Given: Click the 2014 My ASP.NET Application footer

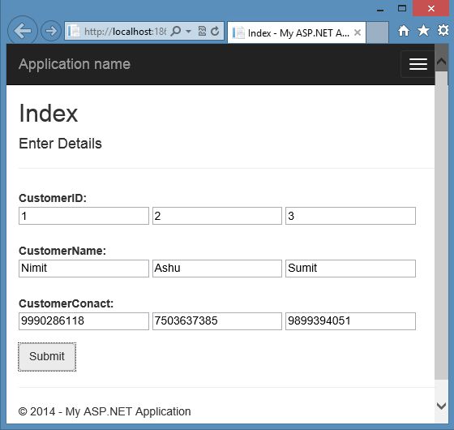Looking at the screenshot, I should point(105,411).
